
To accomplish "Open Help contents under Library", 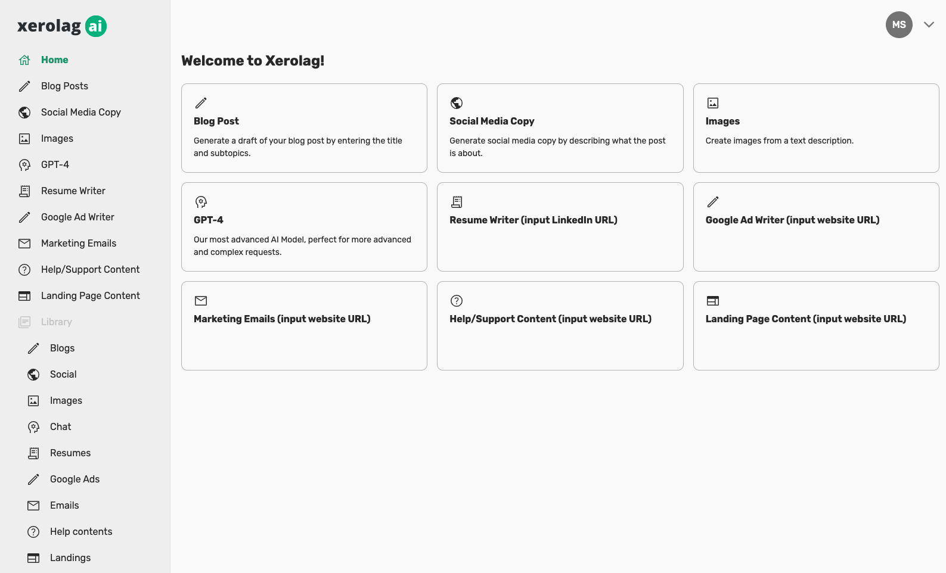I will tap(81, 532).
